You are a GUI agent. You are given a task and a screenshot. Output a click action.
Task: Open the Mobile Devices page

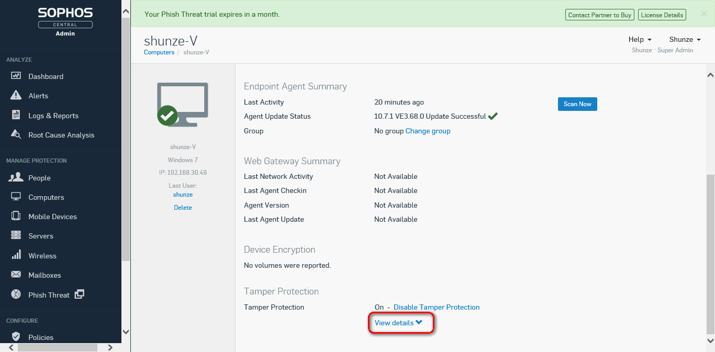tap(52, 217)
